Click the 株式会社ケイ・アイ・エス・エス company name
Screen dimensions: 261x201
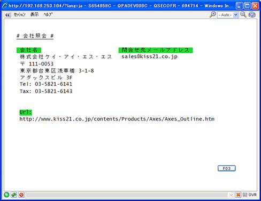pos(66,57)
